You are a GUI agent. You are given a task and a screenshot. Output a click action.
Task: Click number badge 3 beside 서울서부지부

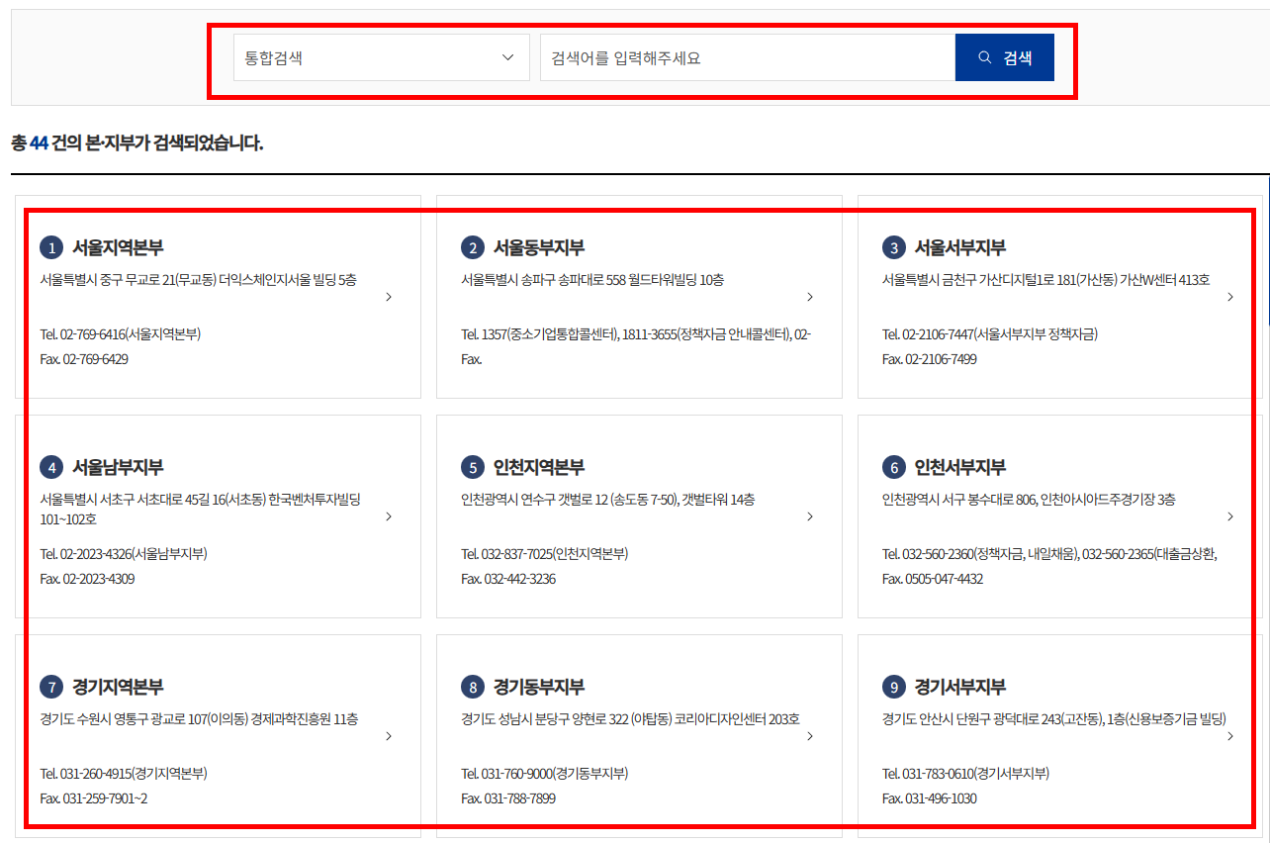coord(893,247)
